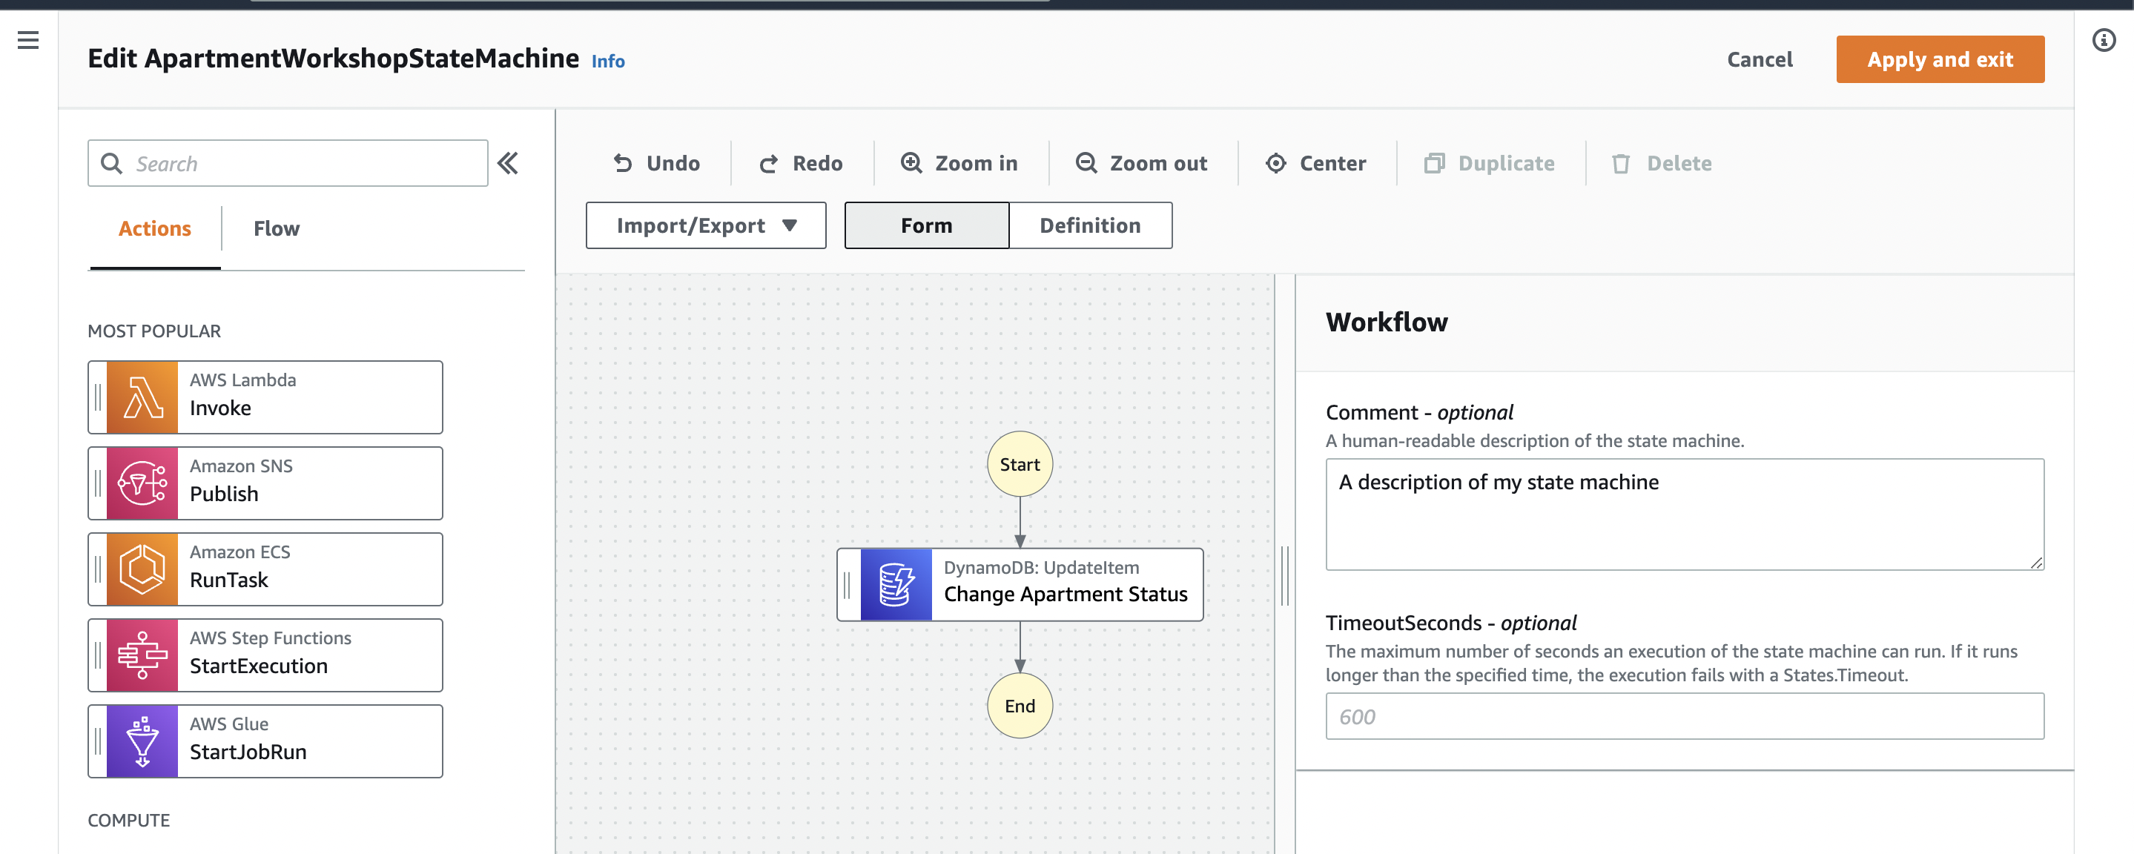The height and width of the screenshot is (854, 2134).
Task: Click the COMPUTE section heading
Action: click(128, 820)
